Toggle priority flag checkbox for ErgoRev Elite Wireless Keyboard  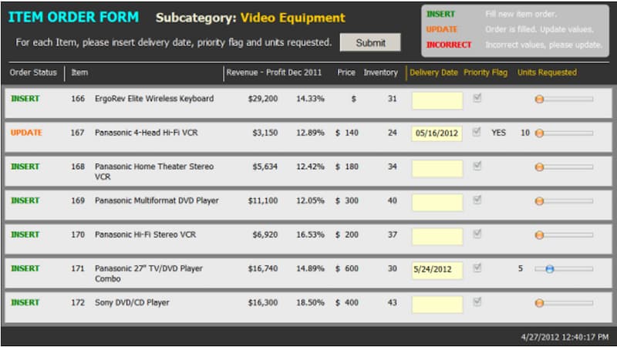(478, 99)
